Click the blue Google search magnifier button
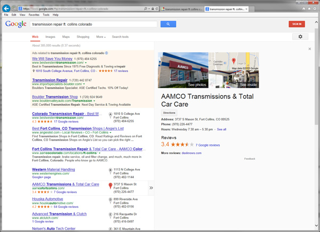Viewport: 320px width, 232px height. (168, 24)
